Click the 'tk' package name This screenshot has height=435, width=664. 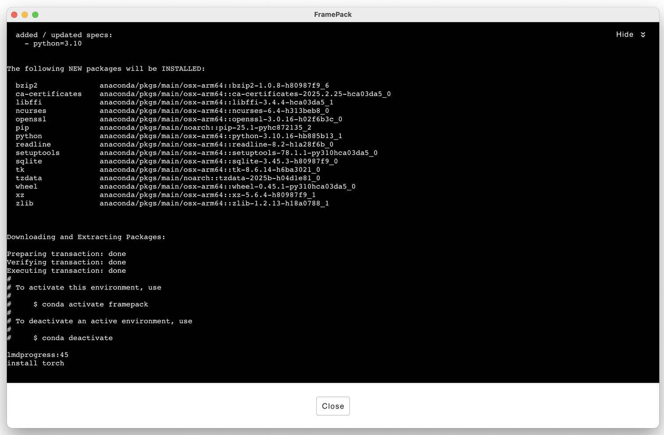coord(20,170)
